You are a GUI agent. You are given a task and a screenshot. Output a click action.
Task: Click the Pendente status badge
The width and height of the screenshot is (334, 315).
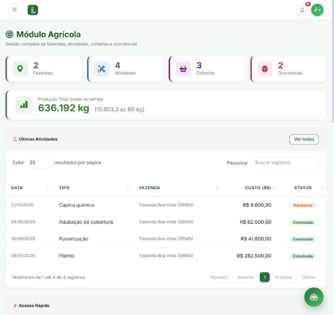pyautogui.click(x=303, y=205)
